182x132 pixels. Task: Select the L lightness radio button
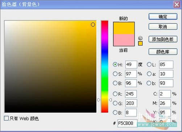point(149,64)
